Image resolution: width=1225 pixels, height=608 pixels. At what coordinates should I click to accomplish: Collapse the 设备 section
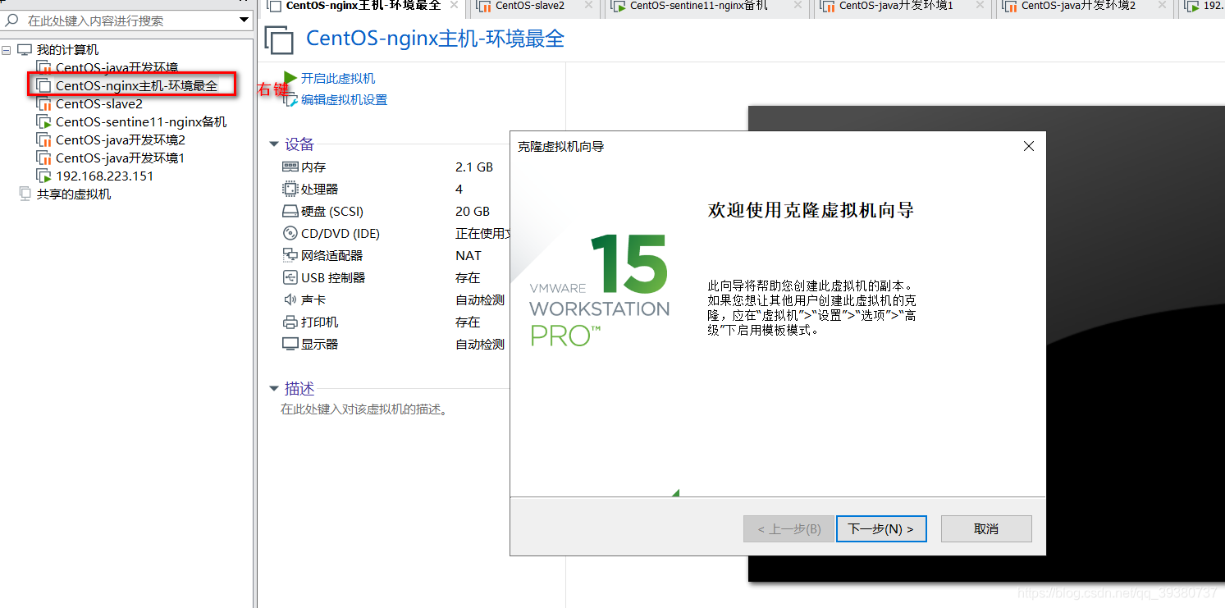(x=274, y=144)
